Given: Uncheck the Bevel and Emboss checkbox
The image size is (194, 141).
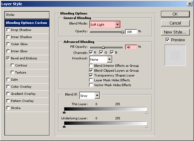Looking at the screenshot, I should click(8, 58).
